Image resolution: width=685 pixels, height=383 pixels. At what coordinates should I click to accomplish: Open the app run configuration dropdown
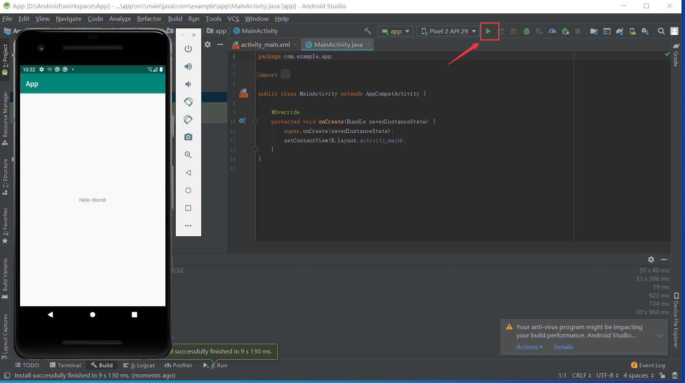tap(395, 31)
